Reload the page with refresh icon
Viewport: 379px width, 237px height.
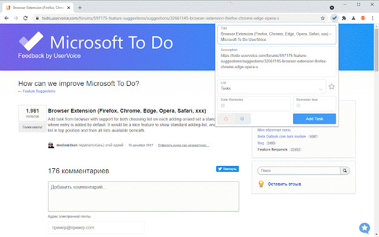(31, 18)
